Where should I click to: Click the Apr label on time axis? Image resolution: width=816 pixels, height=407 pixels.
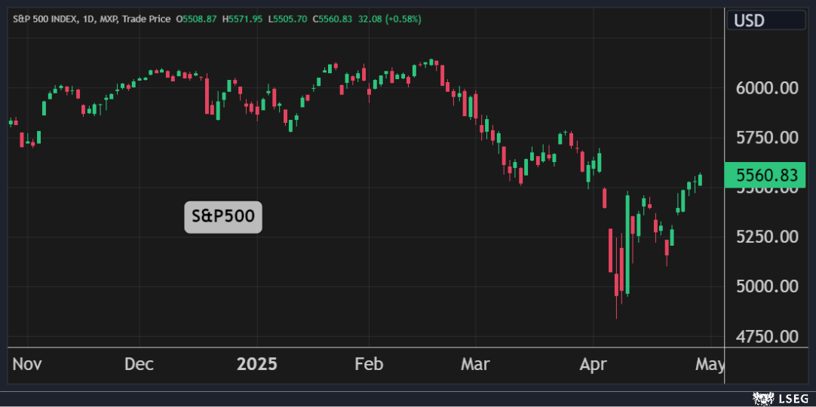[x=593, y=365]
